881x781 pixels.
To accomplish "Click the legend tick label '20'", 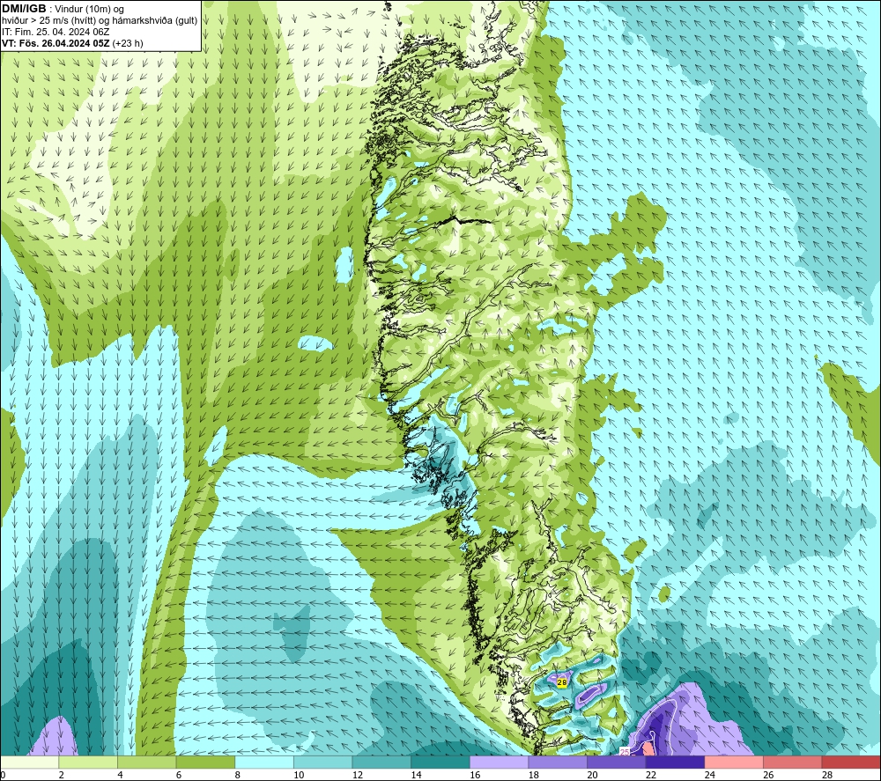I will [x=592, y=775].
